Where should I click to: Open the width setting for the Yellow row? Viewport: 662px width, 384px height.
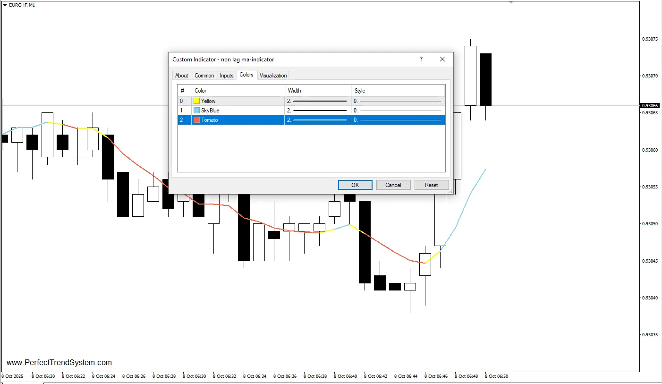pyautogui.click(x=318, y=101)
